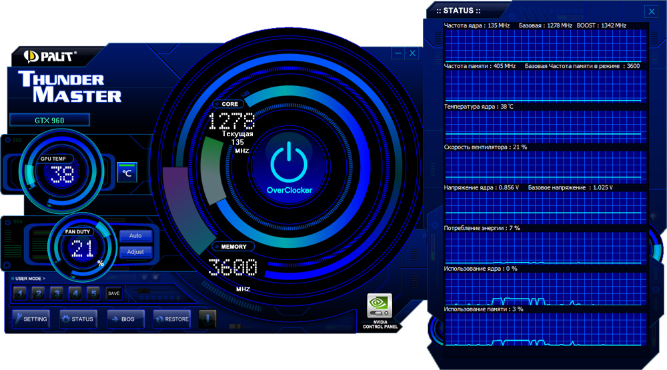Click 'Напряжение ядра : 0.856 V' label

tap(482, 187)
